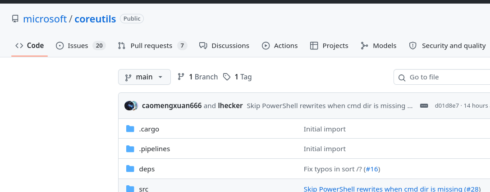Click the Issues count badge 20

click(99, 46)
